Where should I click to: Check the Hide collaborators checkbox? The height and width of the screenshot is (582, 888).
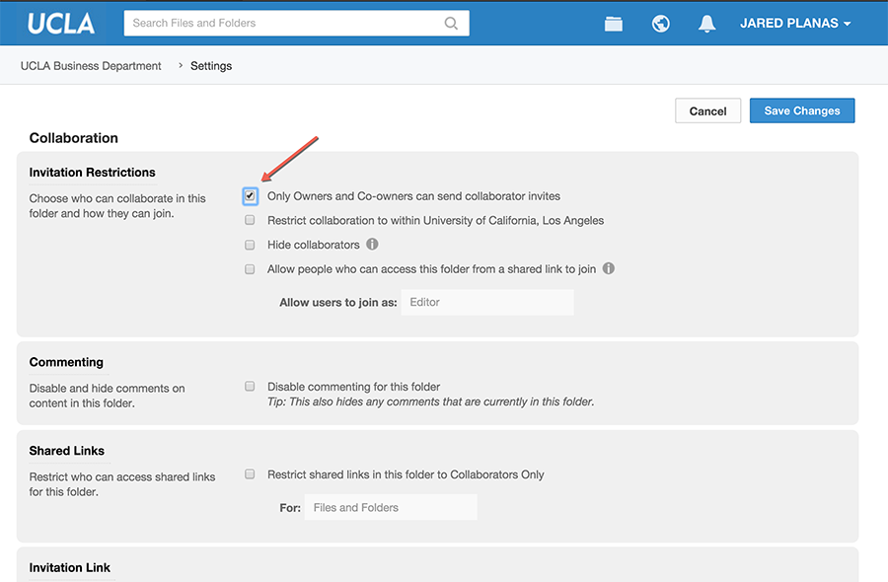click(250, 245)
